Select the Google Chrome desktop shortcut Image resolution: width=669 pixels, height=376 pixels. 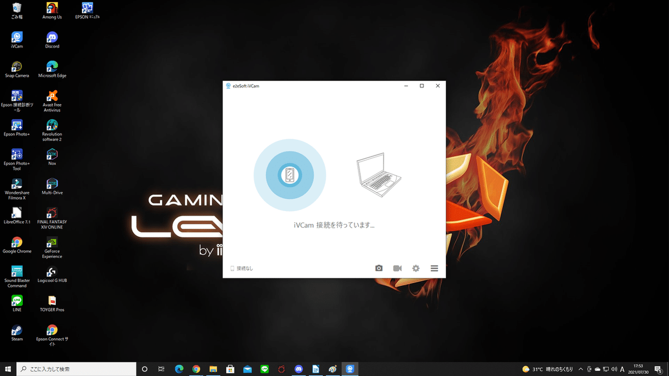[x=17, y=245]
